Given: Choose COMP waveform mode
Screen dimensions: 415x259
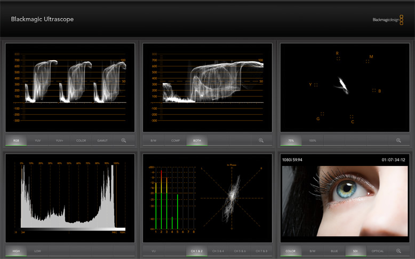Looking at the screenshot, I should coord(175,140).
